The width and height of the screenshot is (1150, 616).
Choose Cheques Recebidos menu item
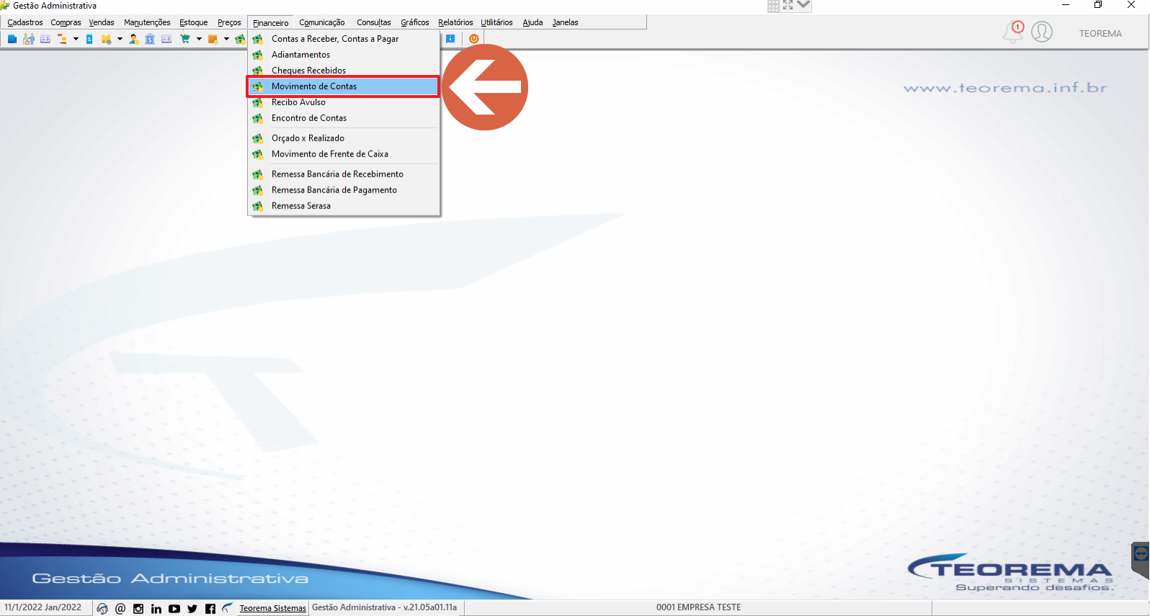click(x=343, y=71)
